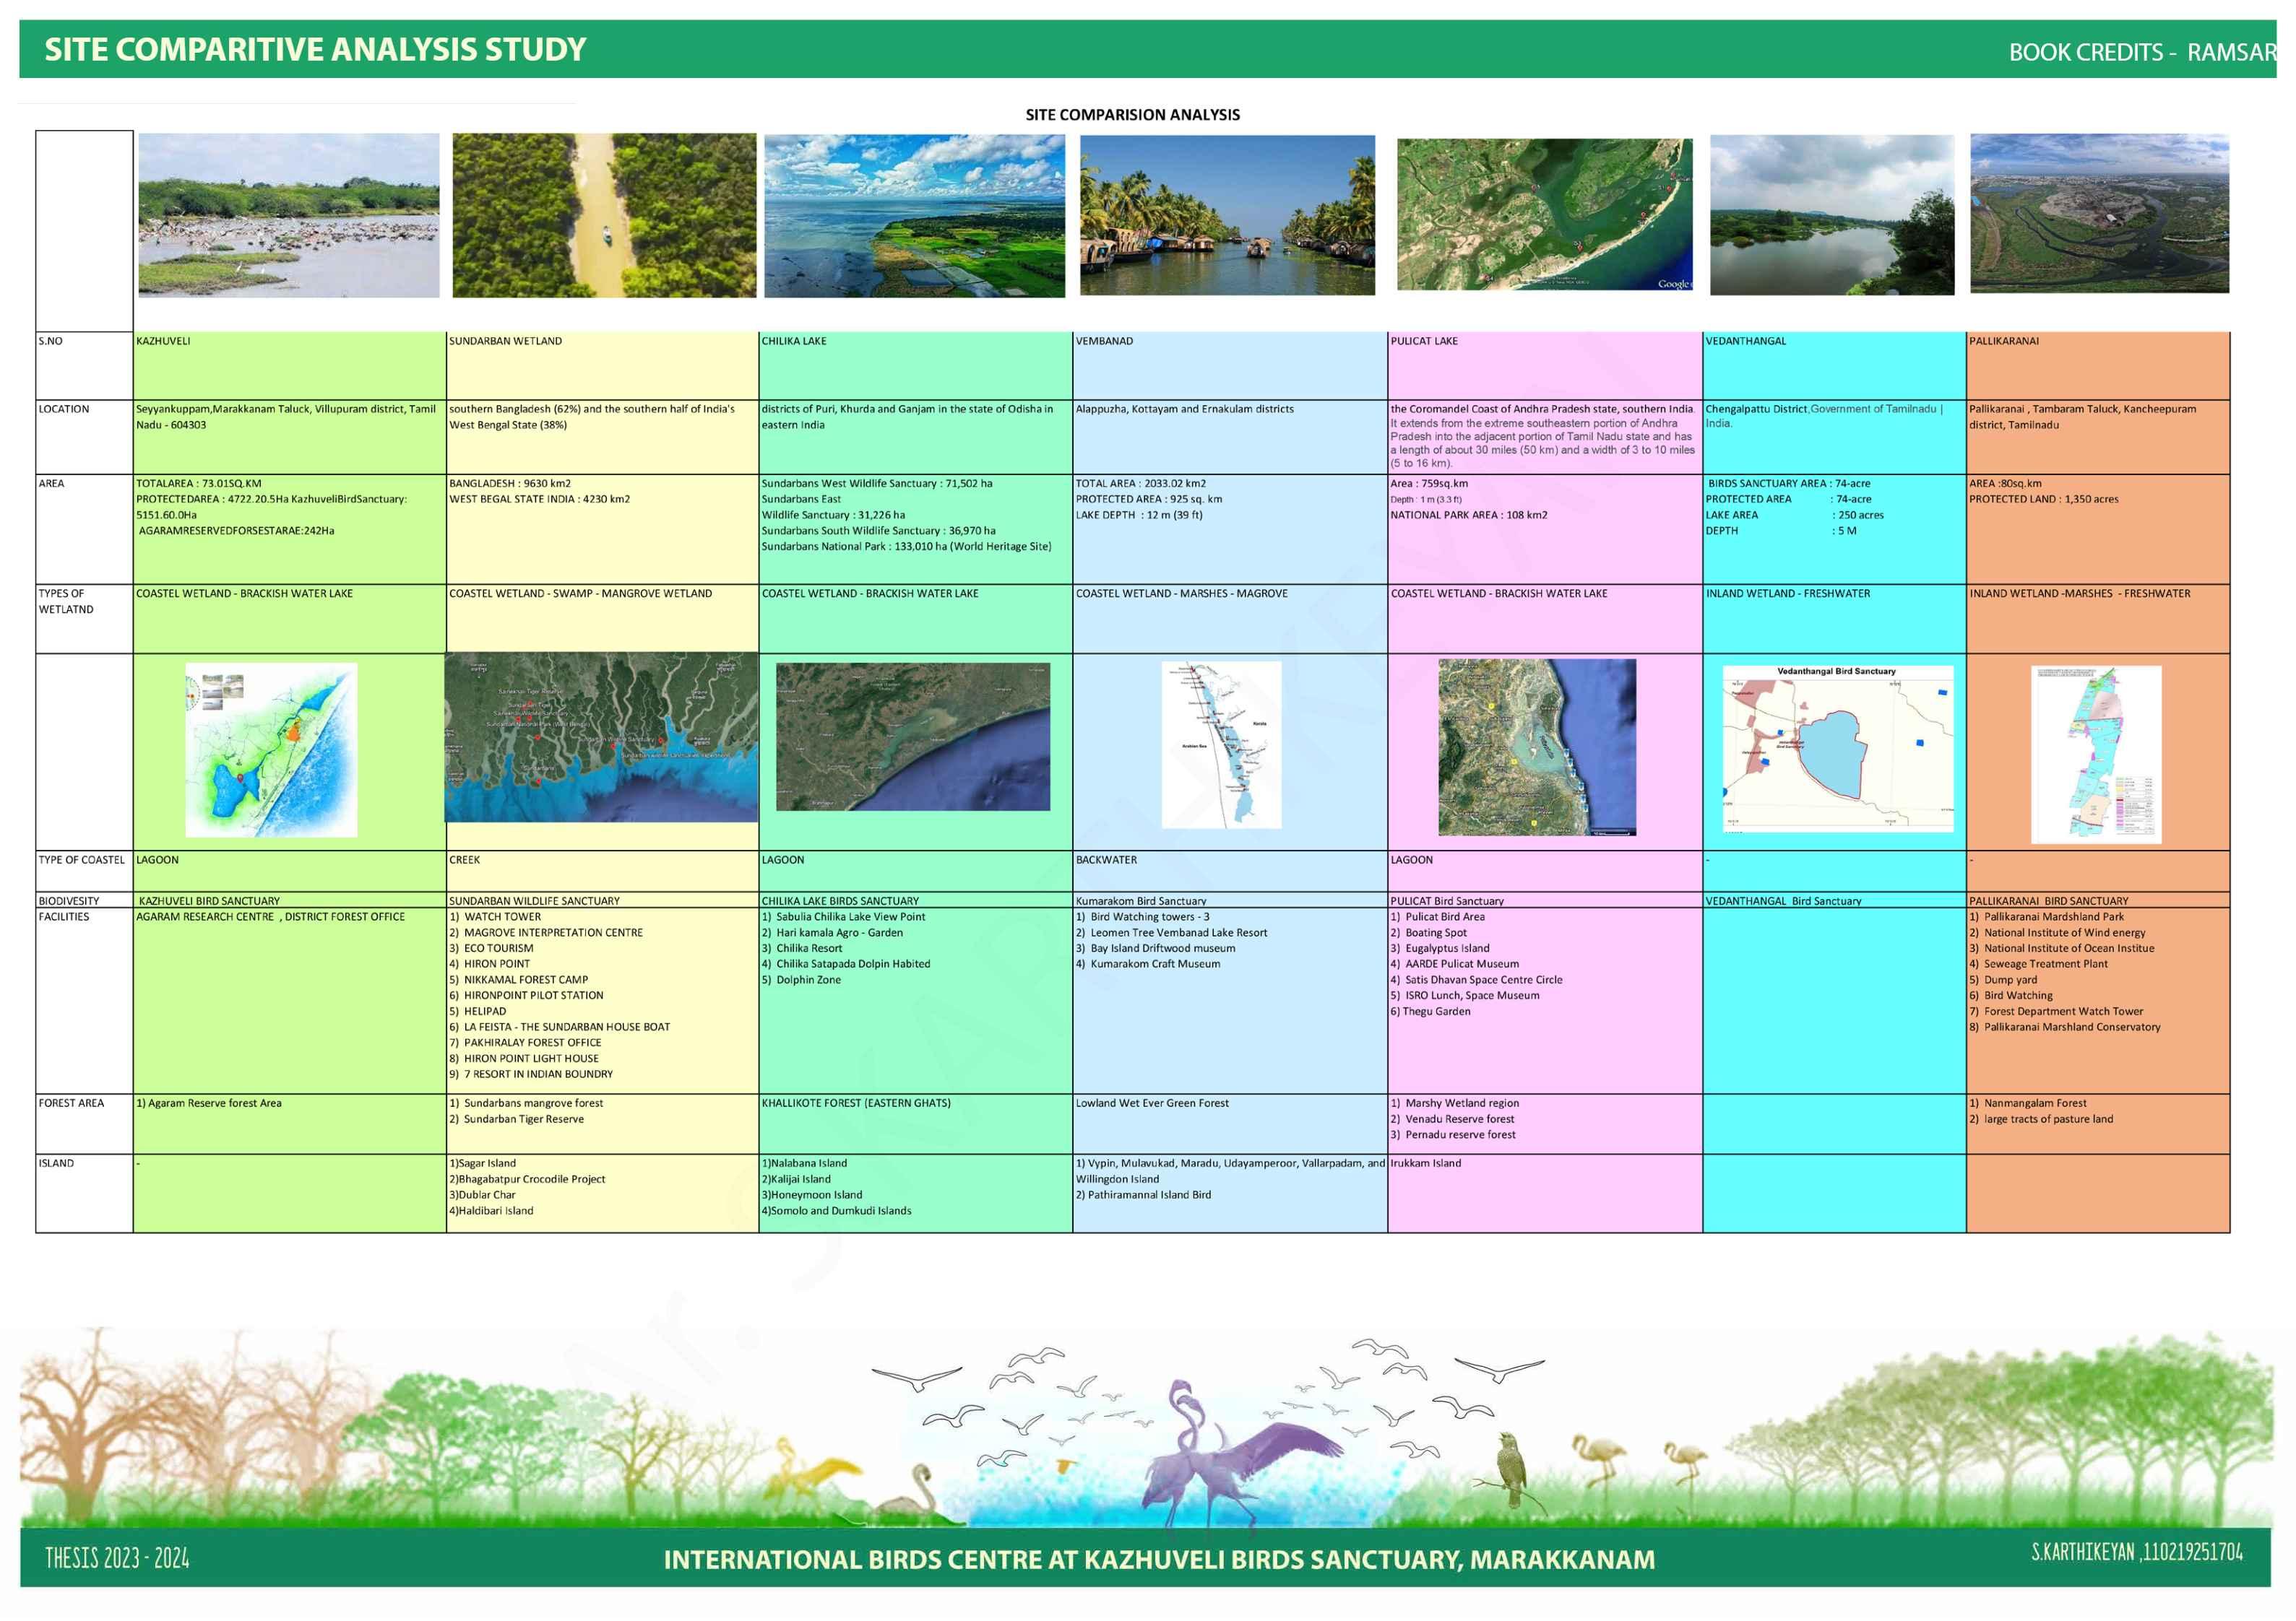The image size is (2296, 1621).
Task: Click the Kazhuveli bird flock photo
Action: click(288, 216)
